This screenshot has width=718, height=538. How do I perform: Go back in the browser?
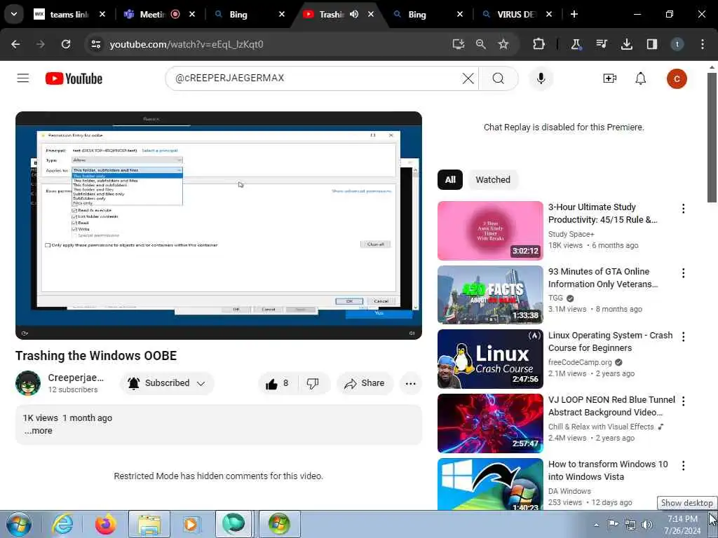point(15,44)
